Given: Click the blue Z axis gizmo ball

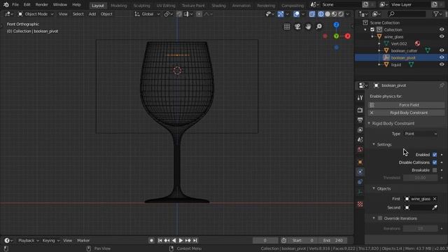Looking at the screenshot, I should [336, 25].
